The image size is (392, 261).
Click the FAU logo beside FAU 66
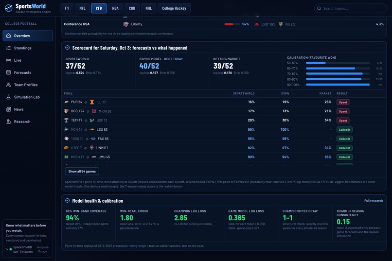click(93, 139)
